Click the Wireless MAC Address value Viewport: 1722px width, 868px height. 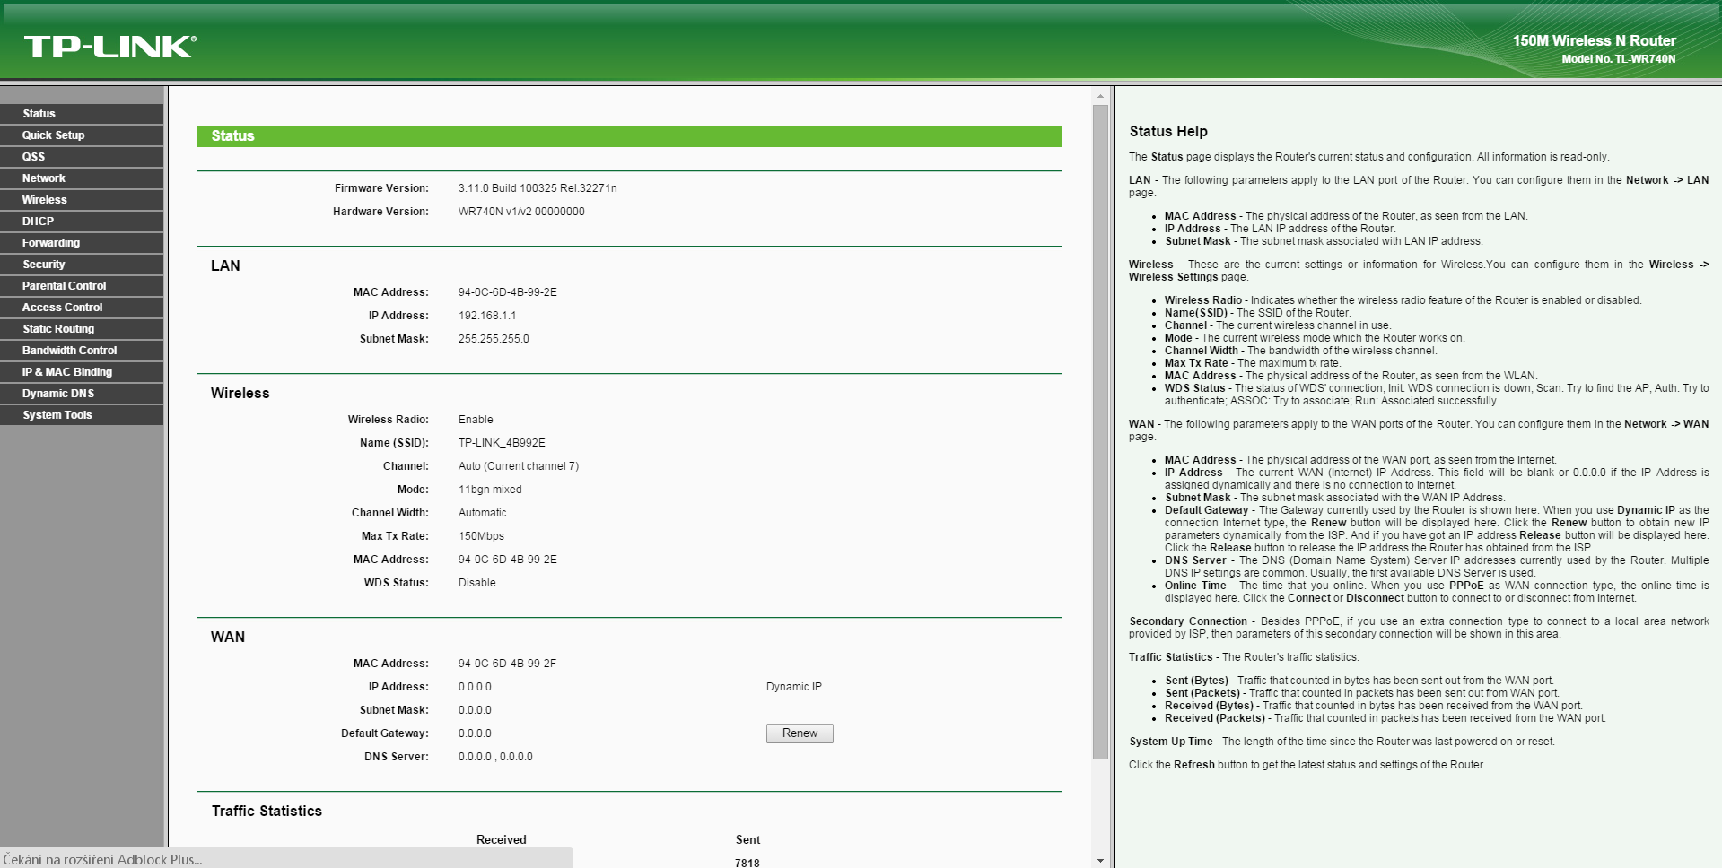508,560
